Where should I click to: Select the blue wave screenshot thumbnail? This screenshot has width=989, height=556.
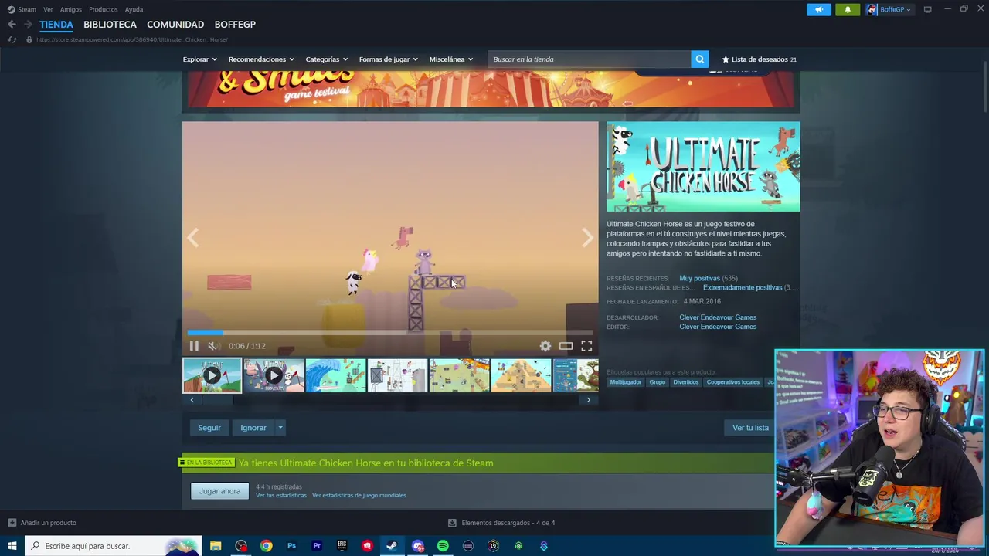335,376
